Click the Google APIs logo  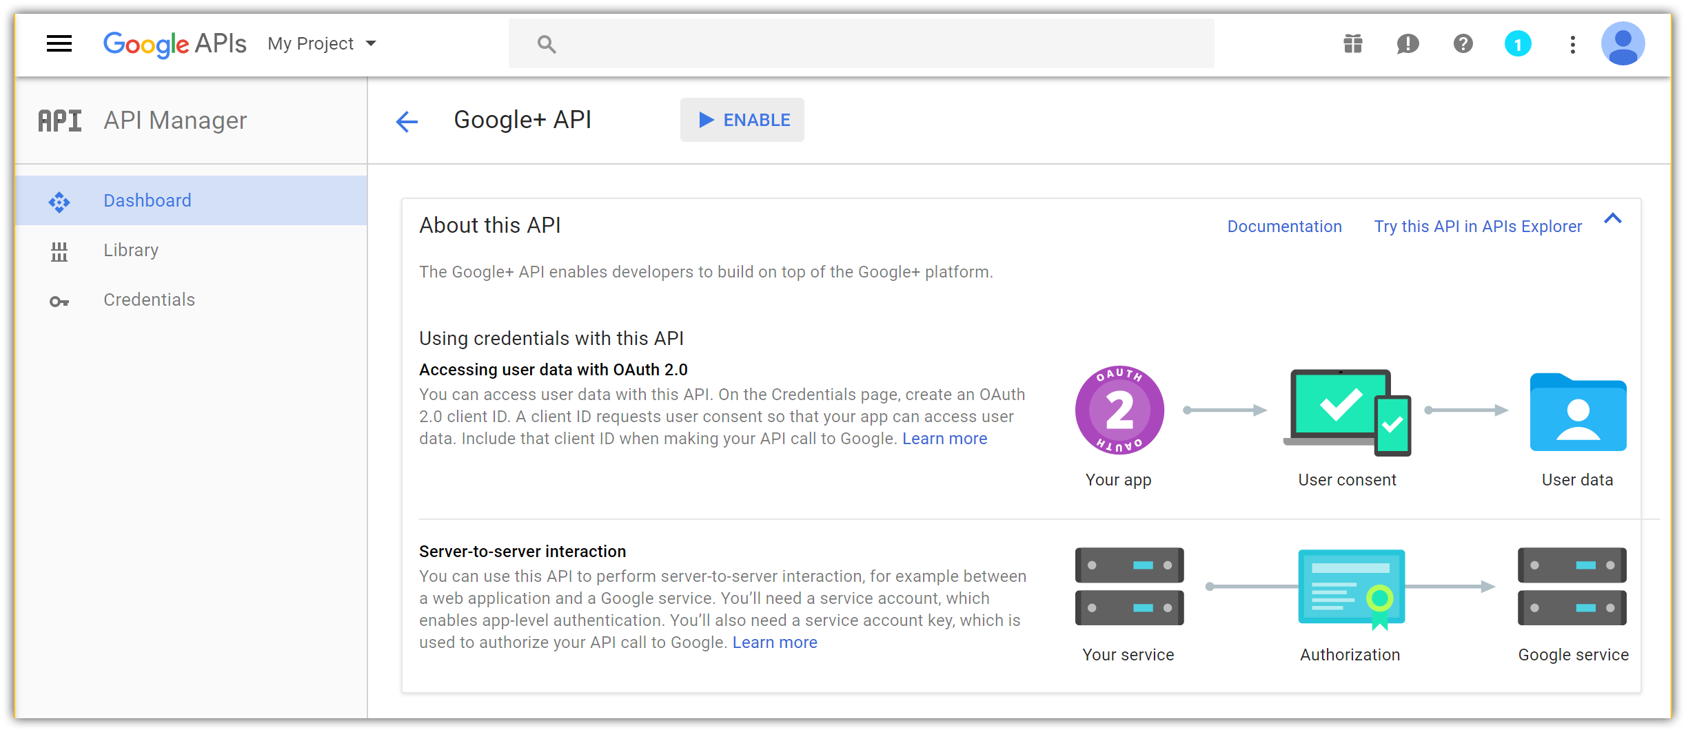point(174,44)
